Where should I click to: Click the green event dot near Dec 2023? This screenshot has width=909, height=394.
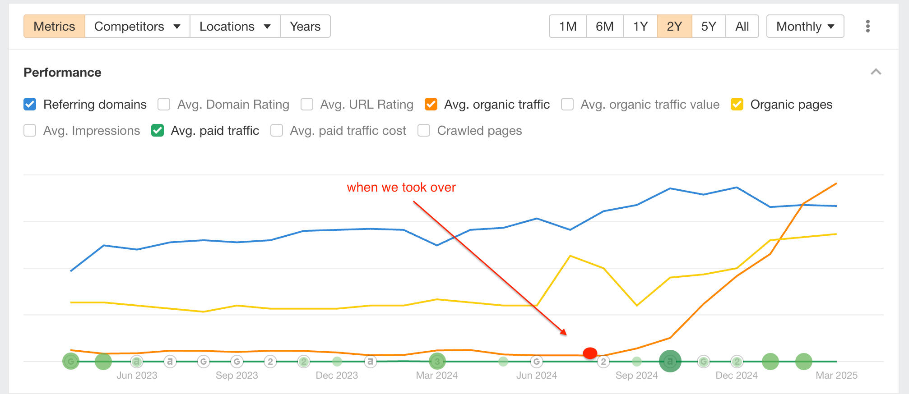point(337,361)
